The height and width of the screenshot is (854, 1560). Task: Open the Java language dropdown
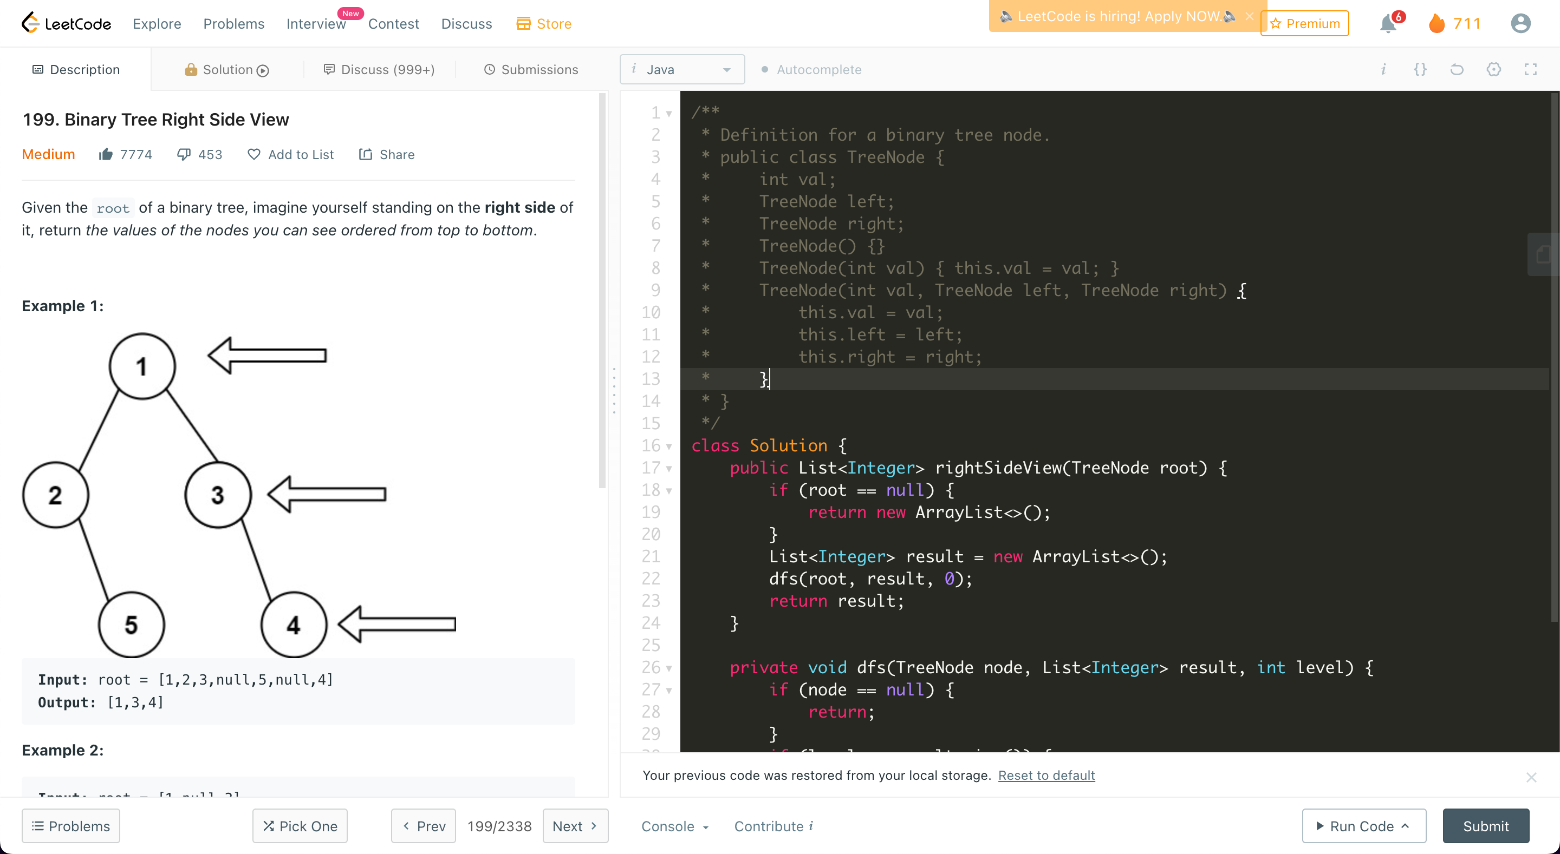681,70
